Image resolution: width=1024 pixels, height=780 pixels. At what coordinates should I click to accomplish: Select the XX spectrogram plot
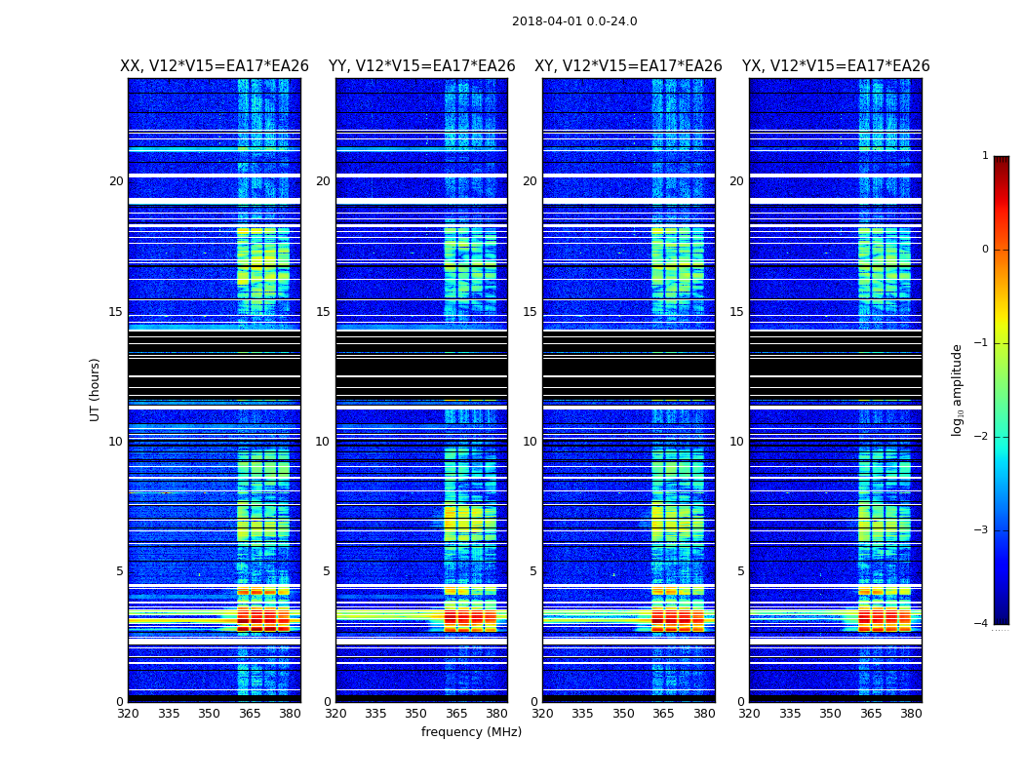coord(214,390)
